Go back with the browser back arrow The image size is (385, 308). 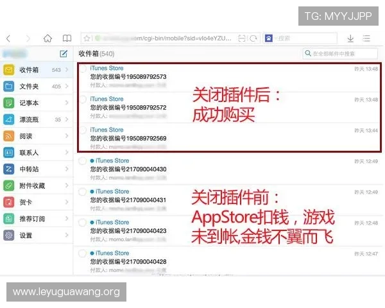(8, 38)
